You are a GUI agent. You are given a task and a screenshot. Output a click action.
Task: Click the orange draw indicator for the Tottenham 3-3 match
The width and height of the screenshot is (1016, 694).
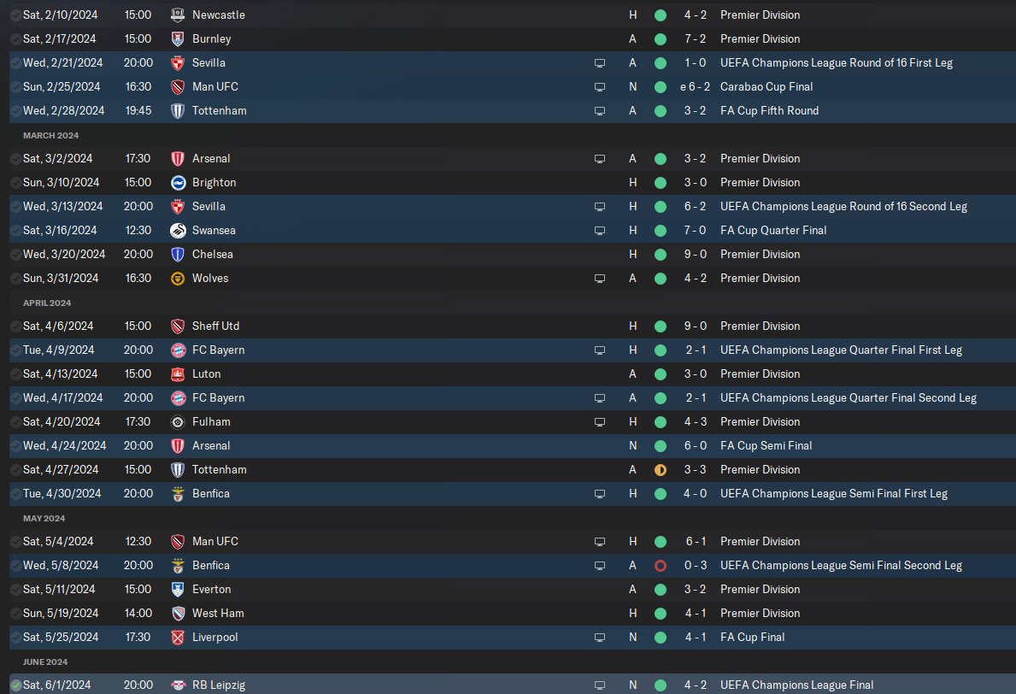pyautogui.click(x=661, y=470)
